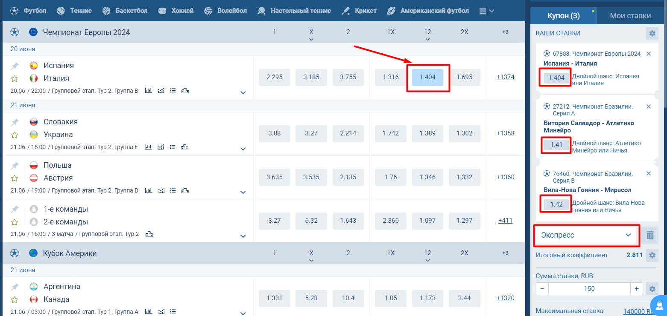Favorite the Польша - Австрия match
The image size is (667, 316).
click(15, 178)
